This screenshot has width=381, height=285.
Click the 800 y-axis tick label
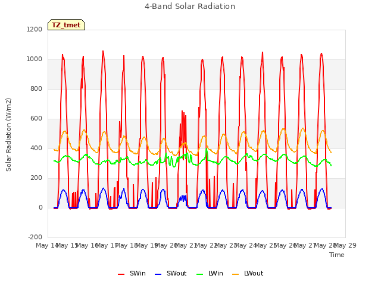(x=36, y=88)
